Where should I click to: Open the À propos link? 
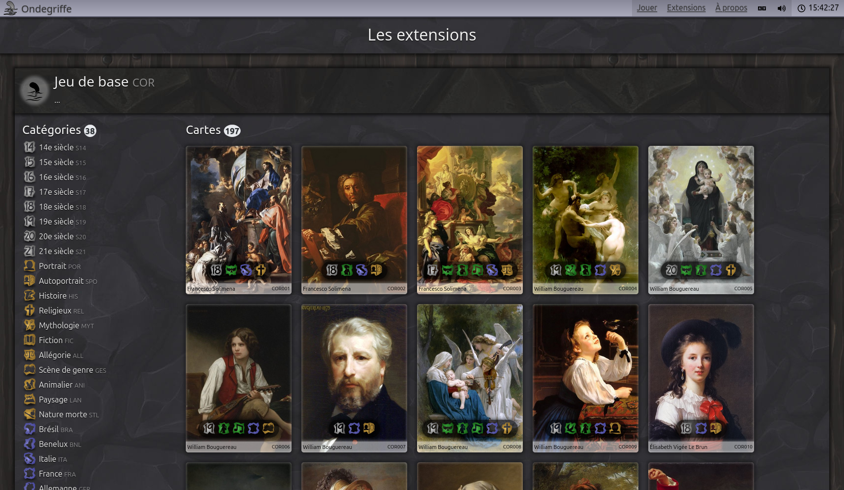(x=731, y=8)
